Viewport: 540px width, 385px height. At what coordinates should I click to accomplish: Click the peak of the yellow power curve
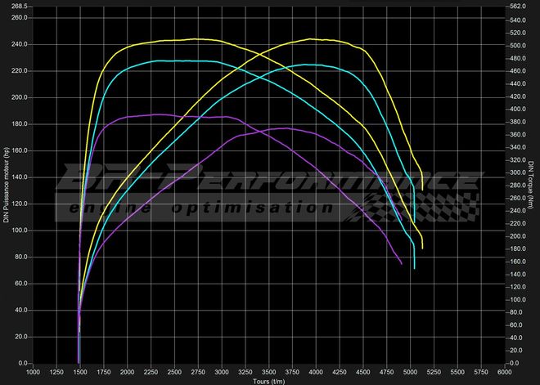[x=313, y=38]
